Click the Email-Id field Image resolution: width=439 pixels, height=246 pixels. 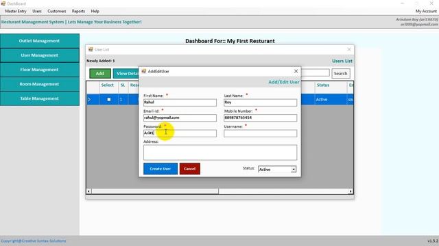[x=180, y=118]
